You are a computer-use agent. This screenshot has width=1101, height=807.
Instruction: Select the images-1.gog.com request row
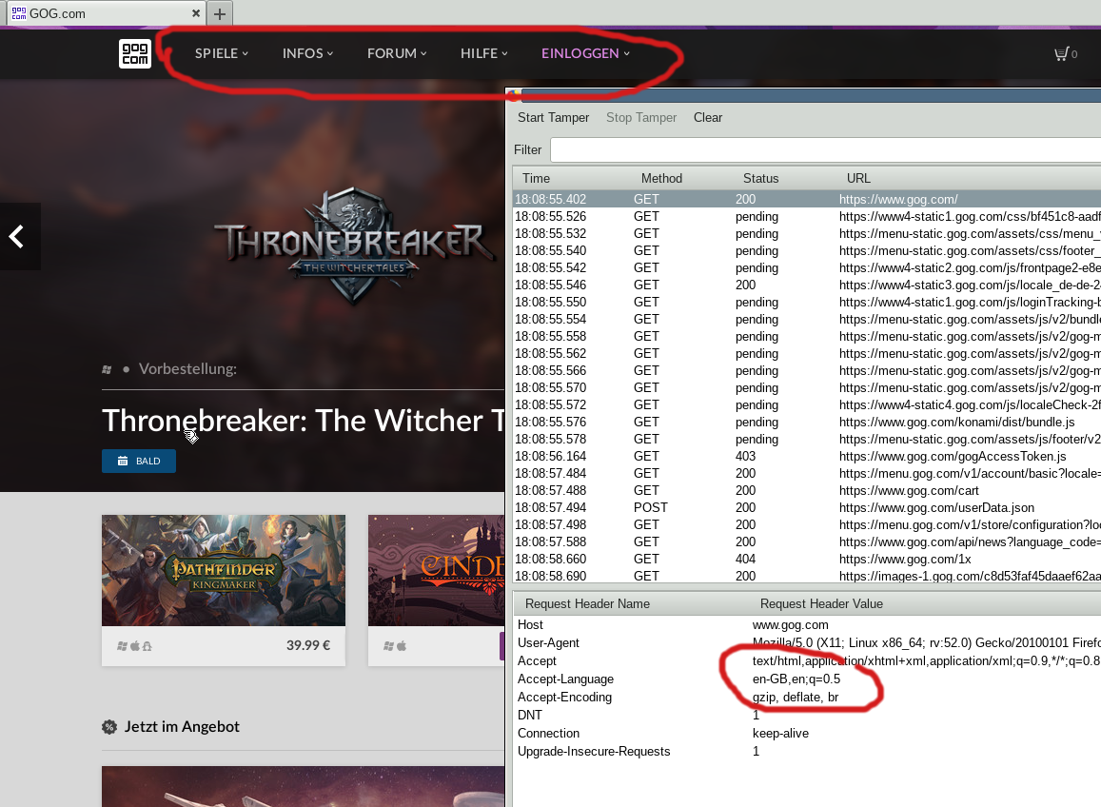click(x=807, y=575)
